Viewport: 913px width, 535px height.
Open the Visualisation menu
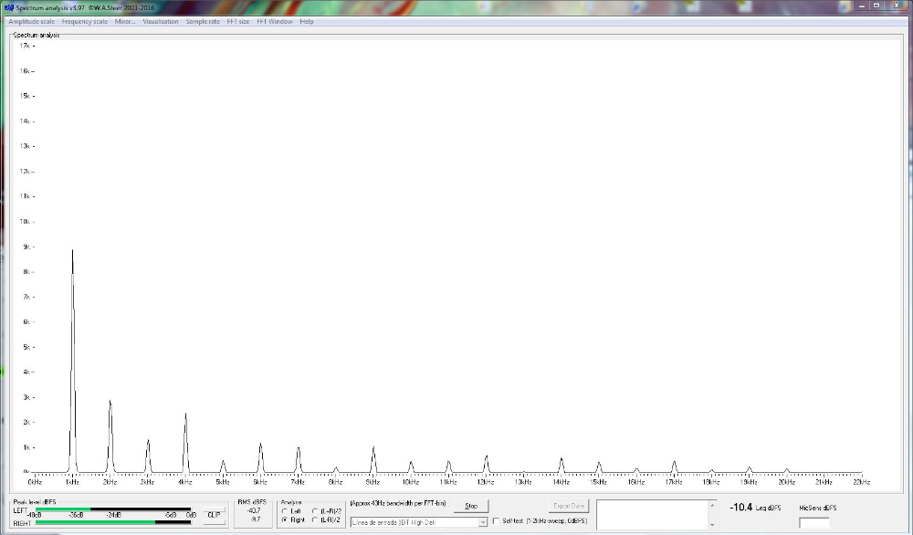(x=161, y=22)
